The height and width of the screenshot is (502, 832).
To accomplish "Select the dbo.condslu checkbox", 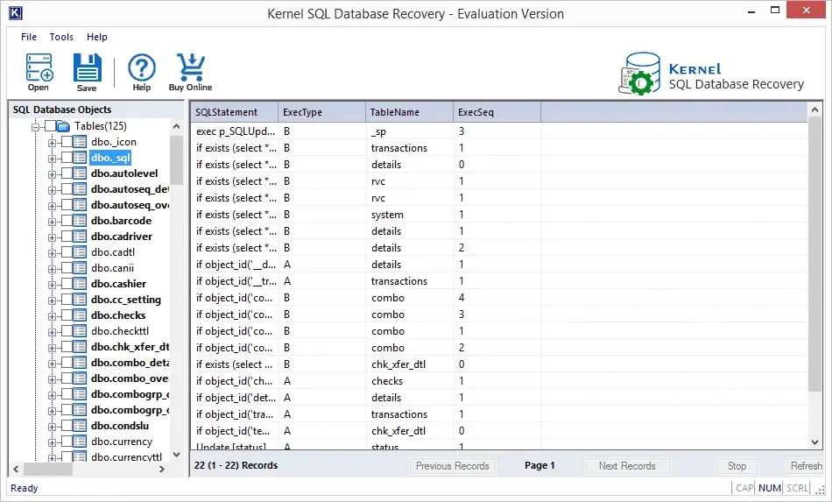I will [67, 426].
